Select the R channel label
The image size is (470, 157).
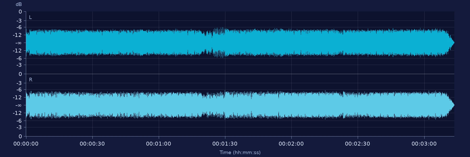pyautogui.click(x=31, y=80)
